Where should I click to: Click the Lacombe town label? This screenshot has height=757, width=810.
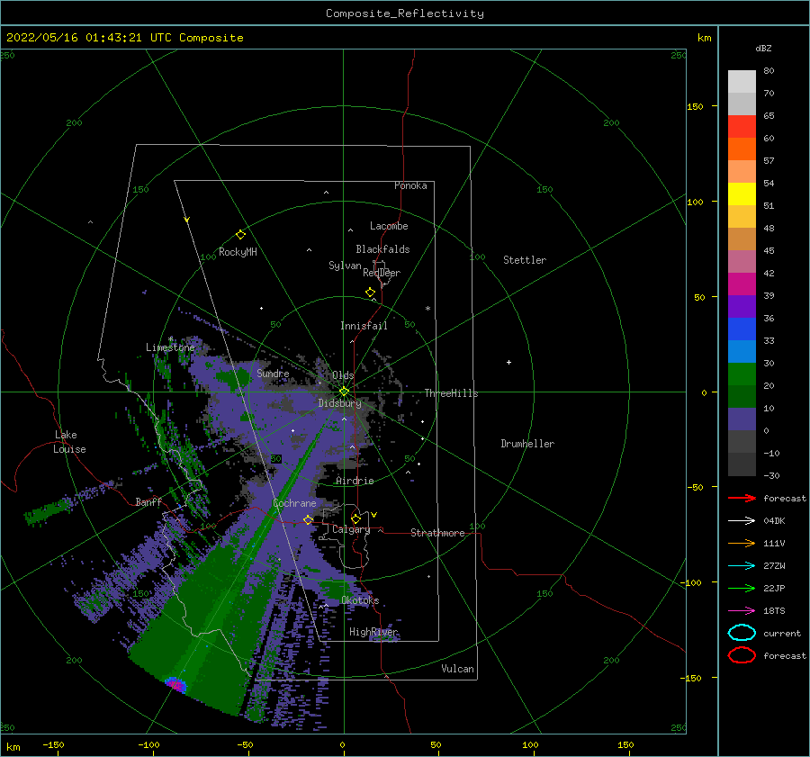[x=389, y=226]
